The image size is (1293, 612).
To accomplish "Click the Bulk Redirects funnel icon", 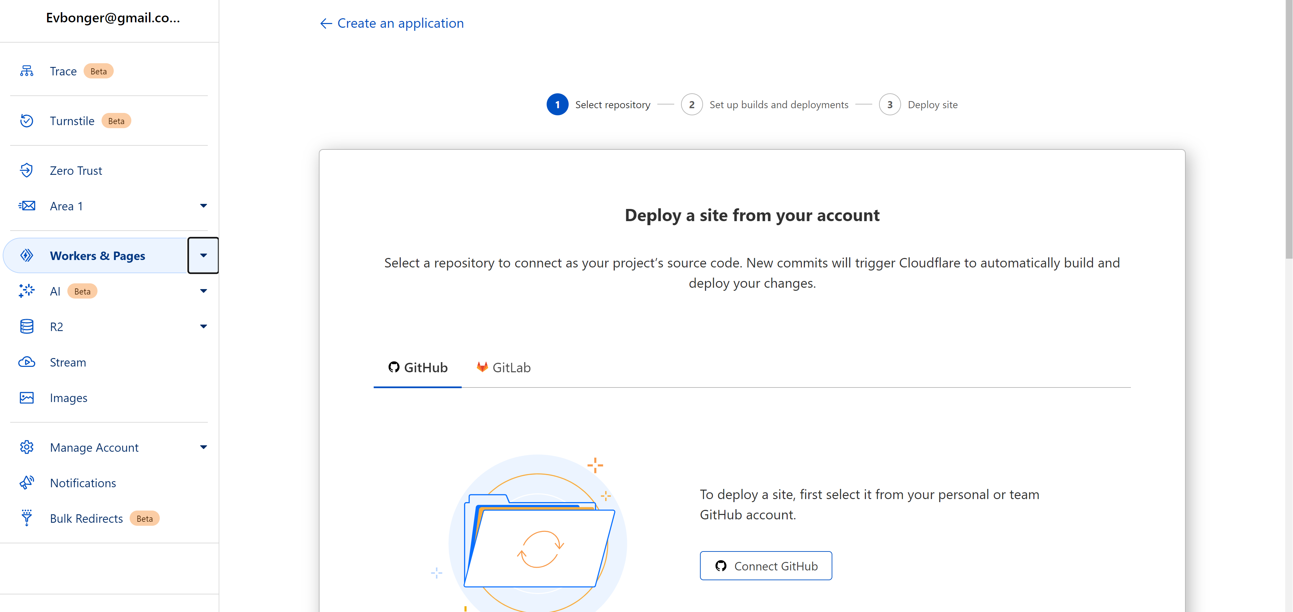I will (x=27, y=518).
